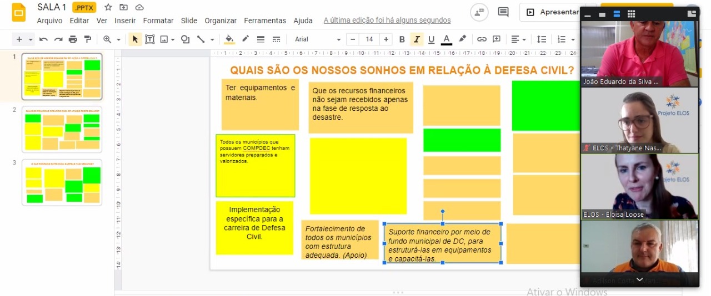Toggle underline formatting
The width and height of the screenshot is (711, 296).
point(431,39)
